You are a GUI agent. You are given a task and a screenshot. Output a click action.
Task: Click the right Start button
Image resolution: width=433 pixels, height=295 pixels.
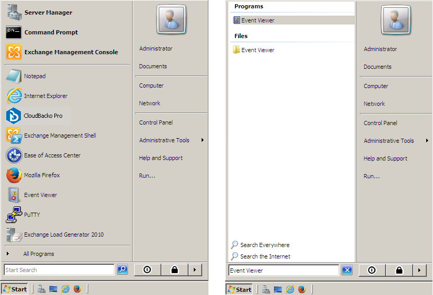coord(240,289)
